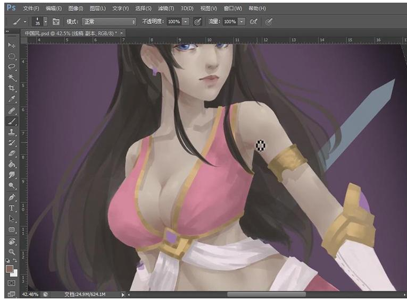The height and width of the screenshot is (300, 407).
Task: Select the Lasso tool
Action: coord(11,67)
